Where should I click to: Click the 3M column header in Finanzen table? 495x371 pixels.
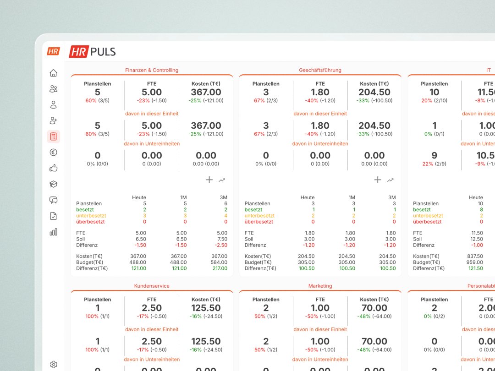tap(224, 197)
